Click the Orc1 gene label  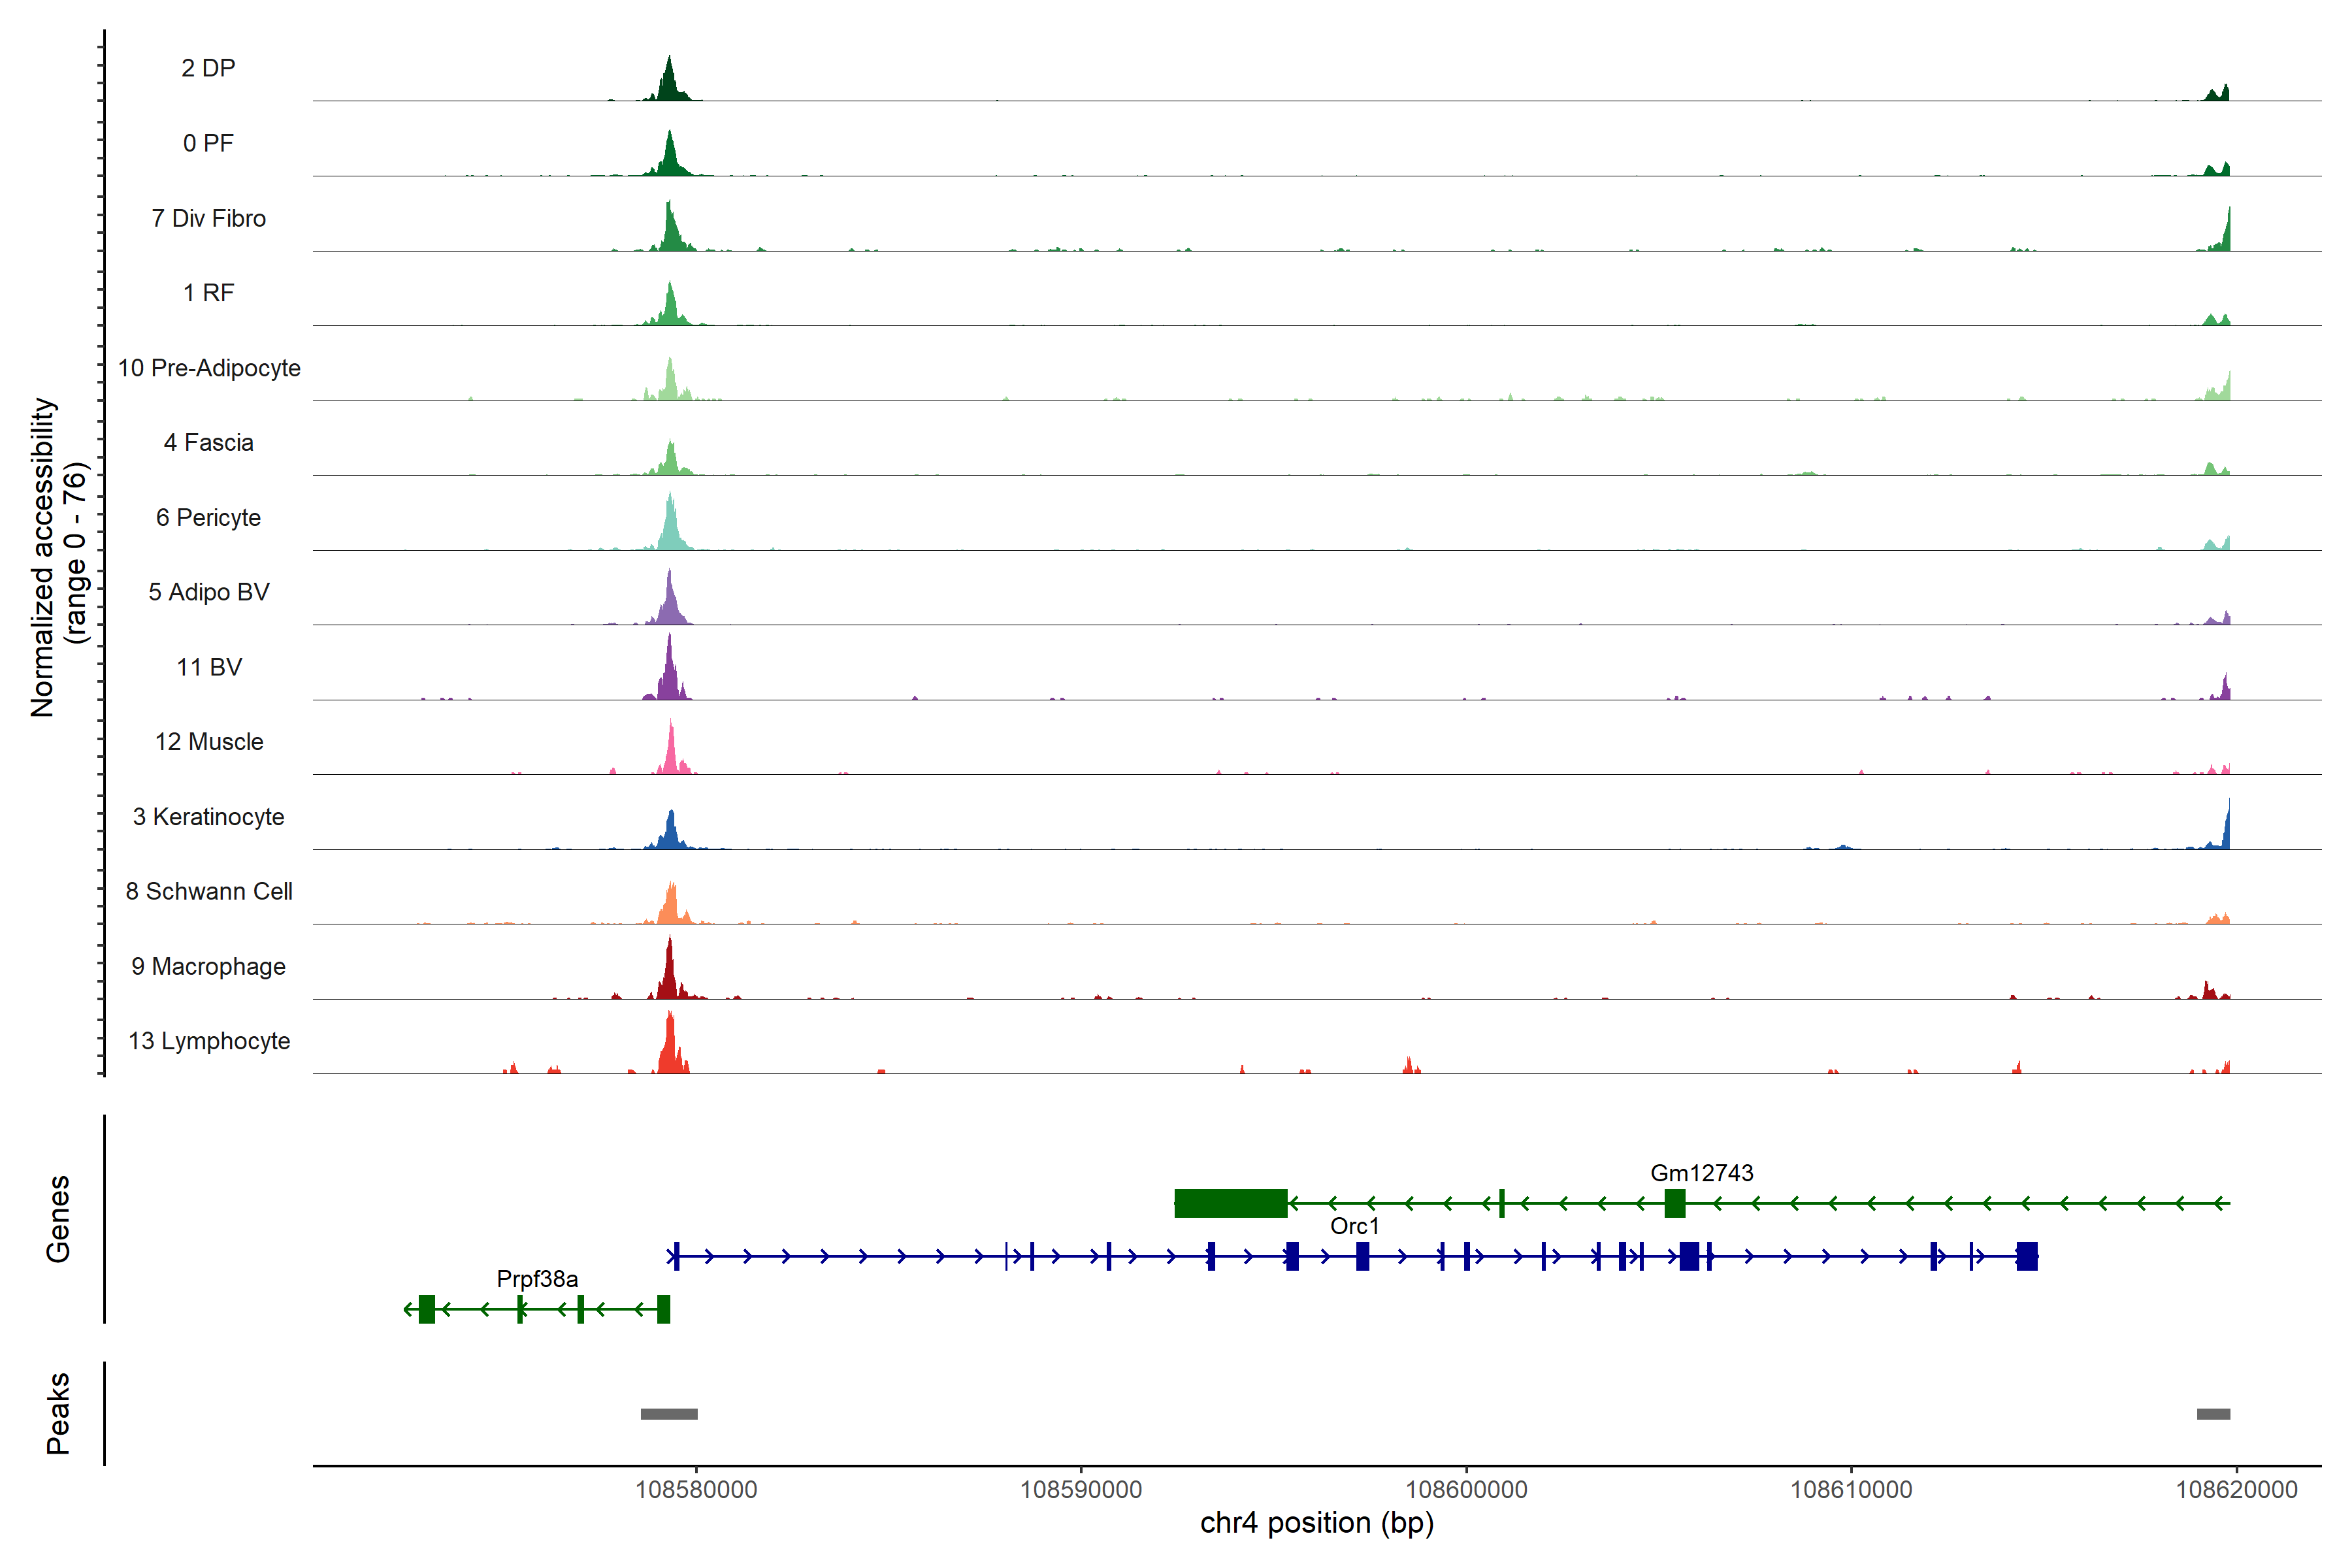(1354, 1226)
